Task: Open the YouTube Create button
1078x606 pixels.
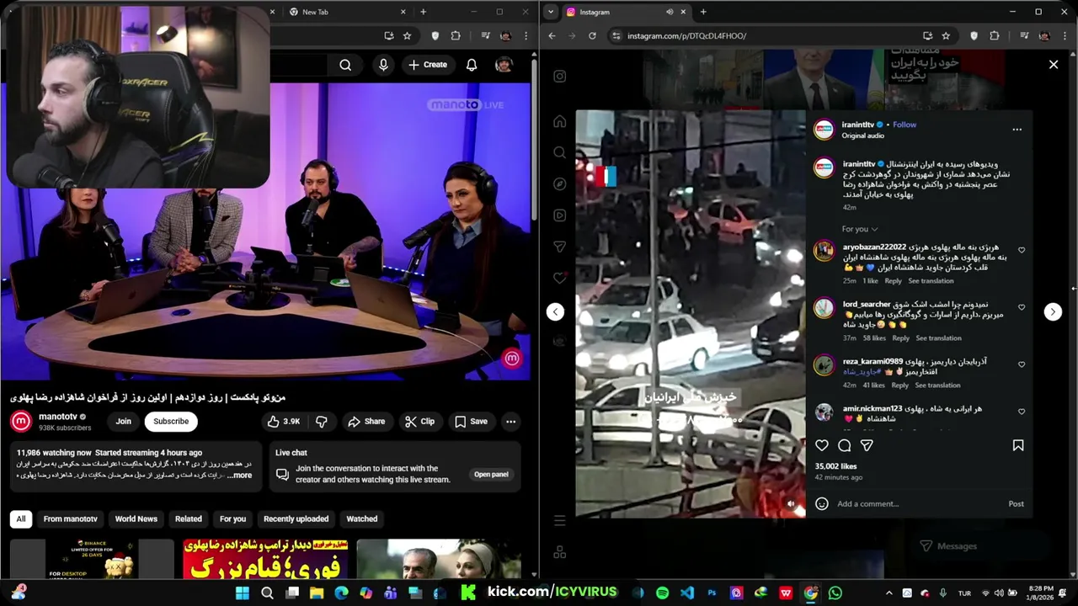Action: tap(428, 65)
